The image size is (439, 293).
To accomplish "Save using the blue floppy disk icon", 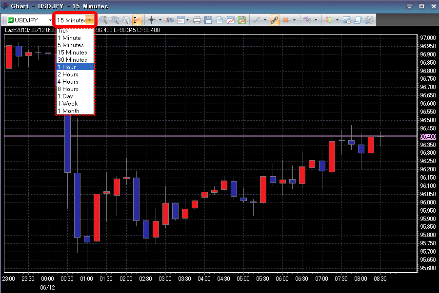I will pos(208,20).
